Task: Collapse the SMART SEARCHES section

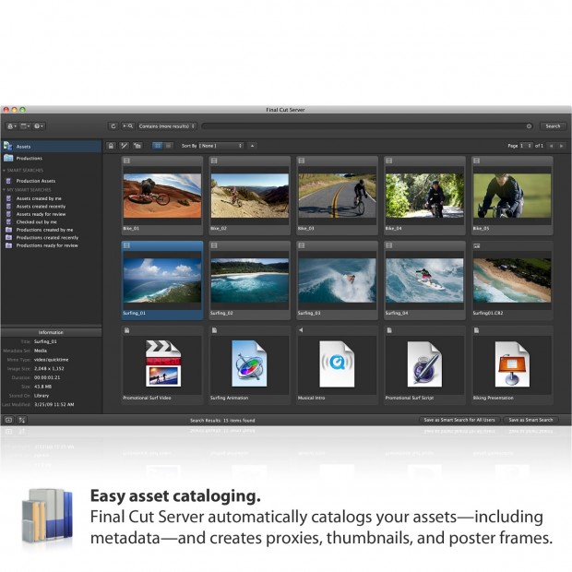Action: pyautogui.click(x=4, y=171)
